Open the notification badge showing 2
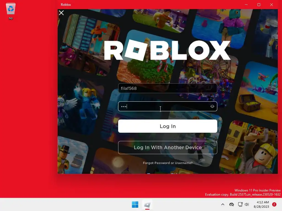Screen dimensions: 282x211 (x=274, y=204)
